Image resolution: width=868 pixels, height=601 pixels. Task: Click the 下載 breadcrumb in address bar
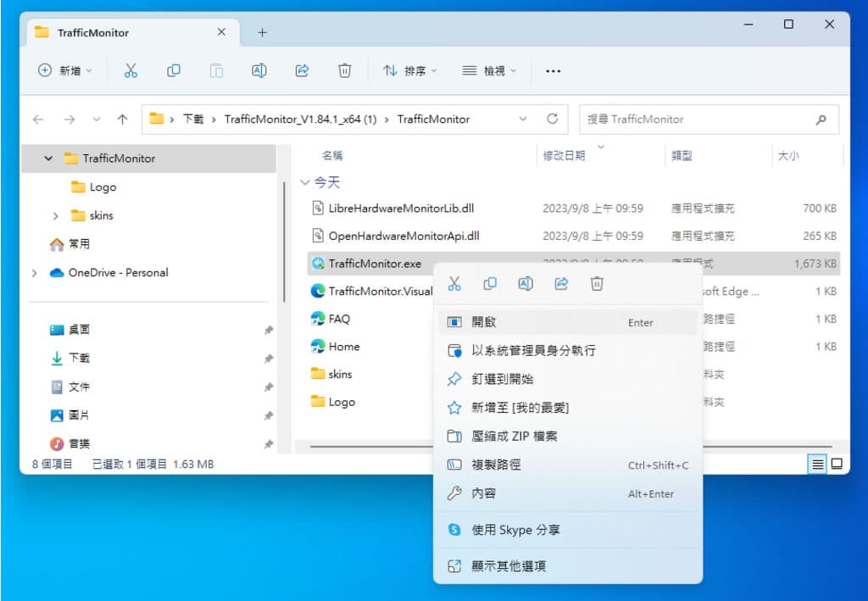pos(193,119)
